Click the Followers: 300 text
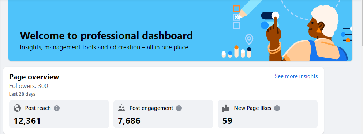This screenshot has width=363, height=134. coord(29,86)
